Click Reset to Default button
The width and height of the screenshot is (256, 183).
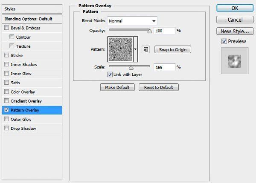tap(159, 87)
